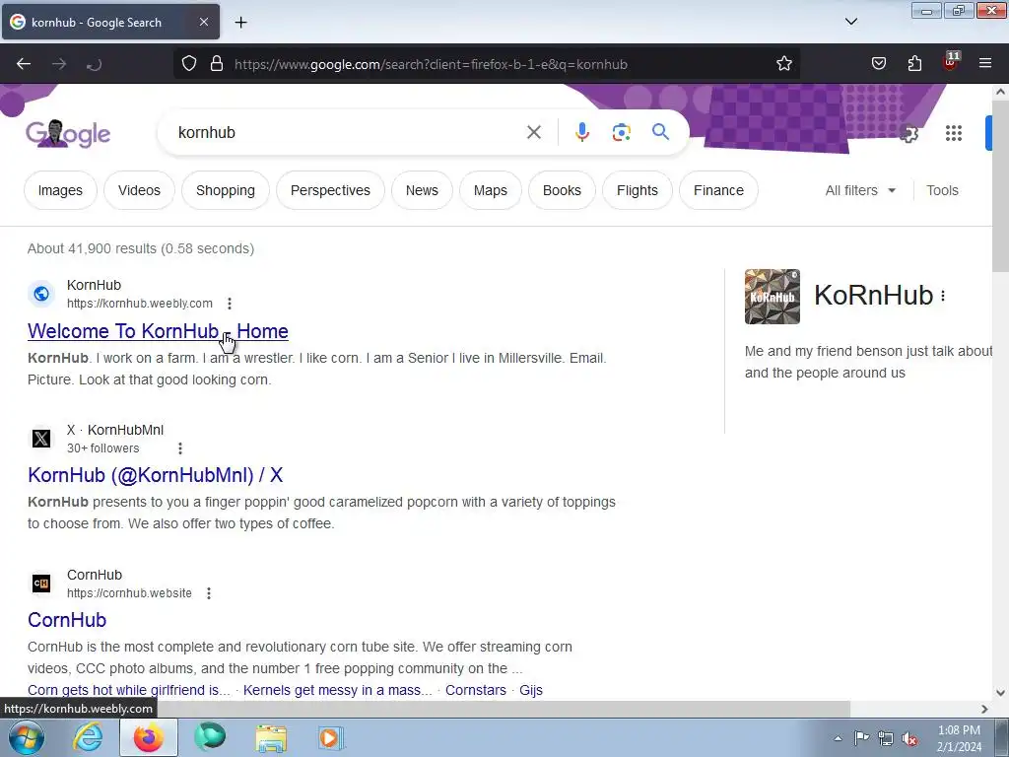Filter results by Videos
Screen dimensions: 1009x757
coord(139,190)
